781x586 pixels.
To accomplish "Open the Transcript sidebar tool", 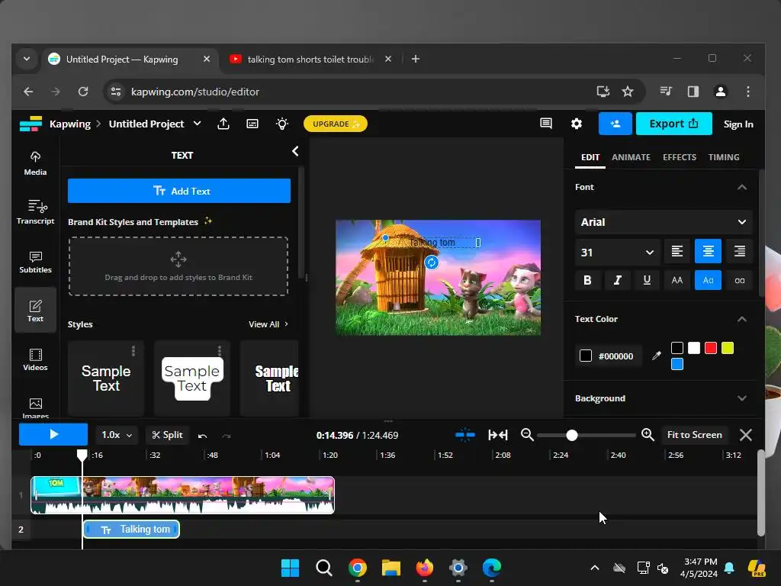I will point(35,212).
